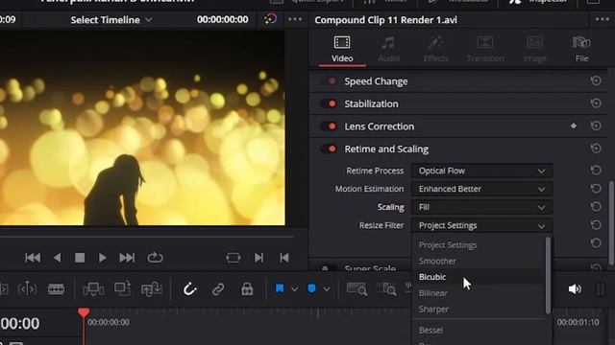The width and height of the screenshot is (615, 345).
Task: Jump to the last frame
Action: point(127,258)
